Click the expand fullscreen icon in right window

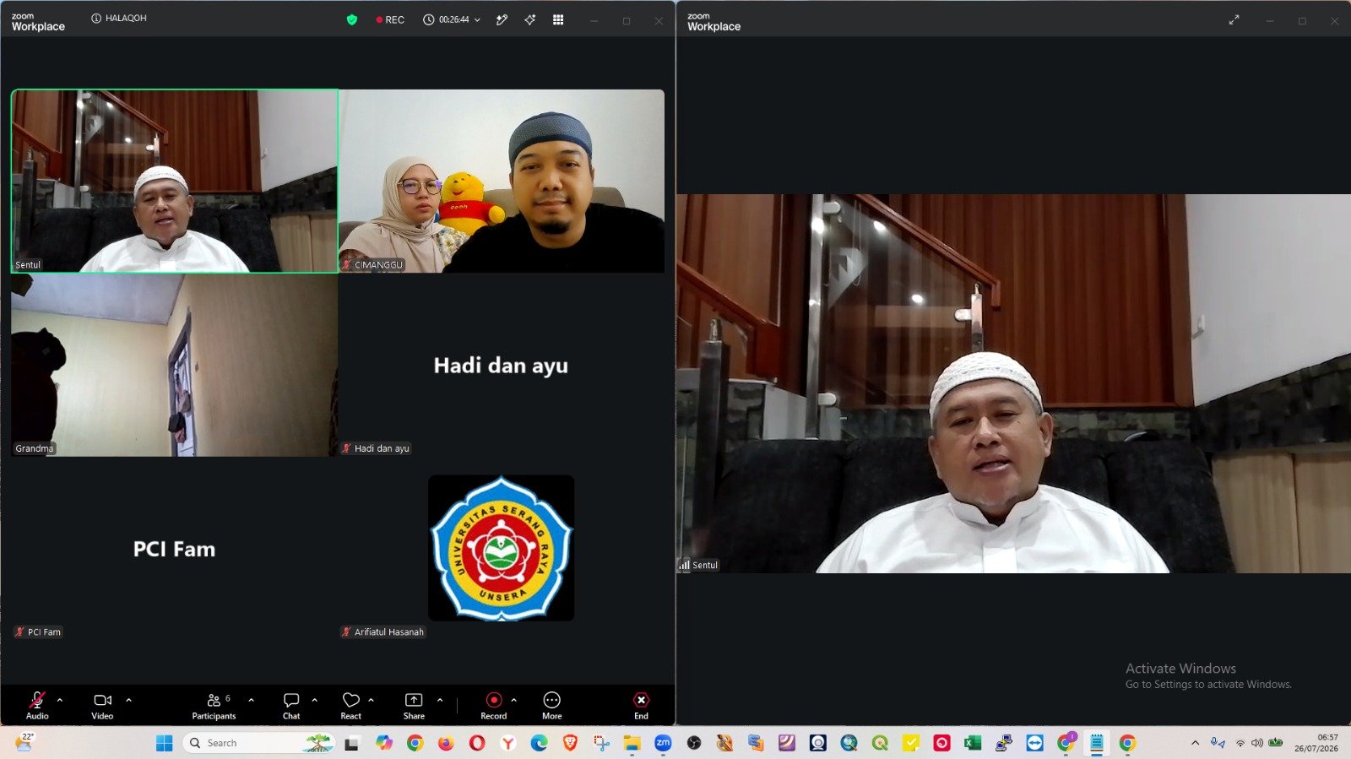pyautogui.click(x=1234, y=20)
